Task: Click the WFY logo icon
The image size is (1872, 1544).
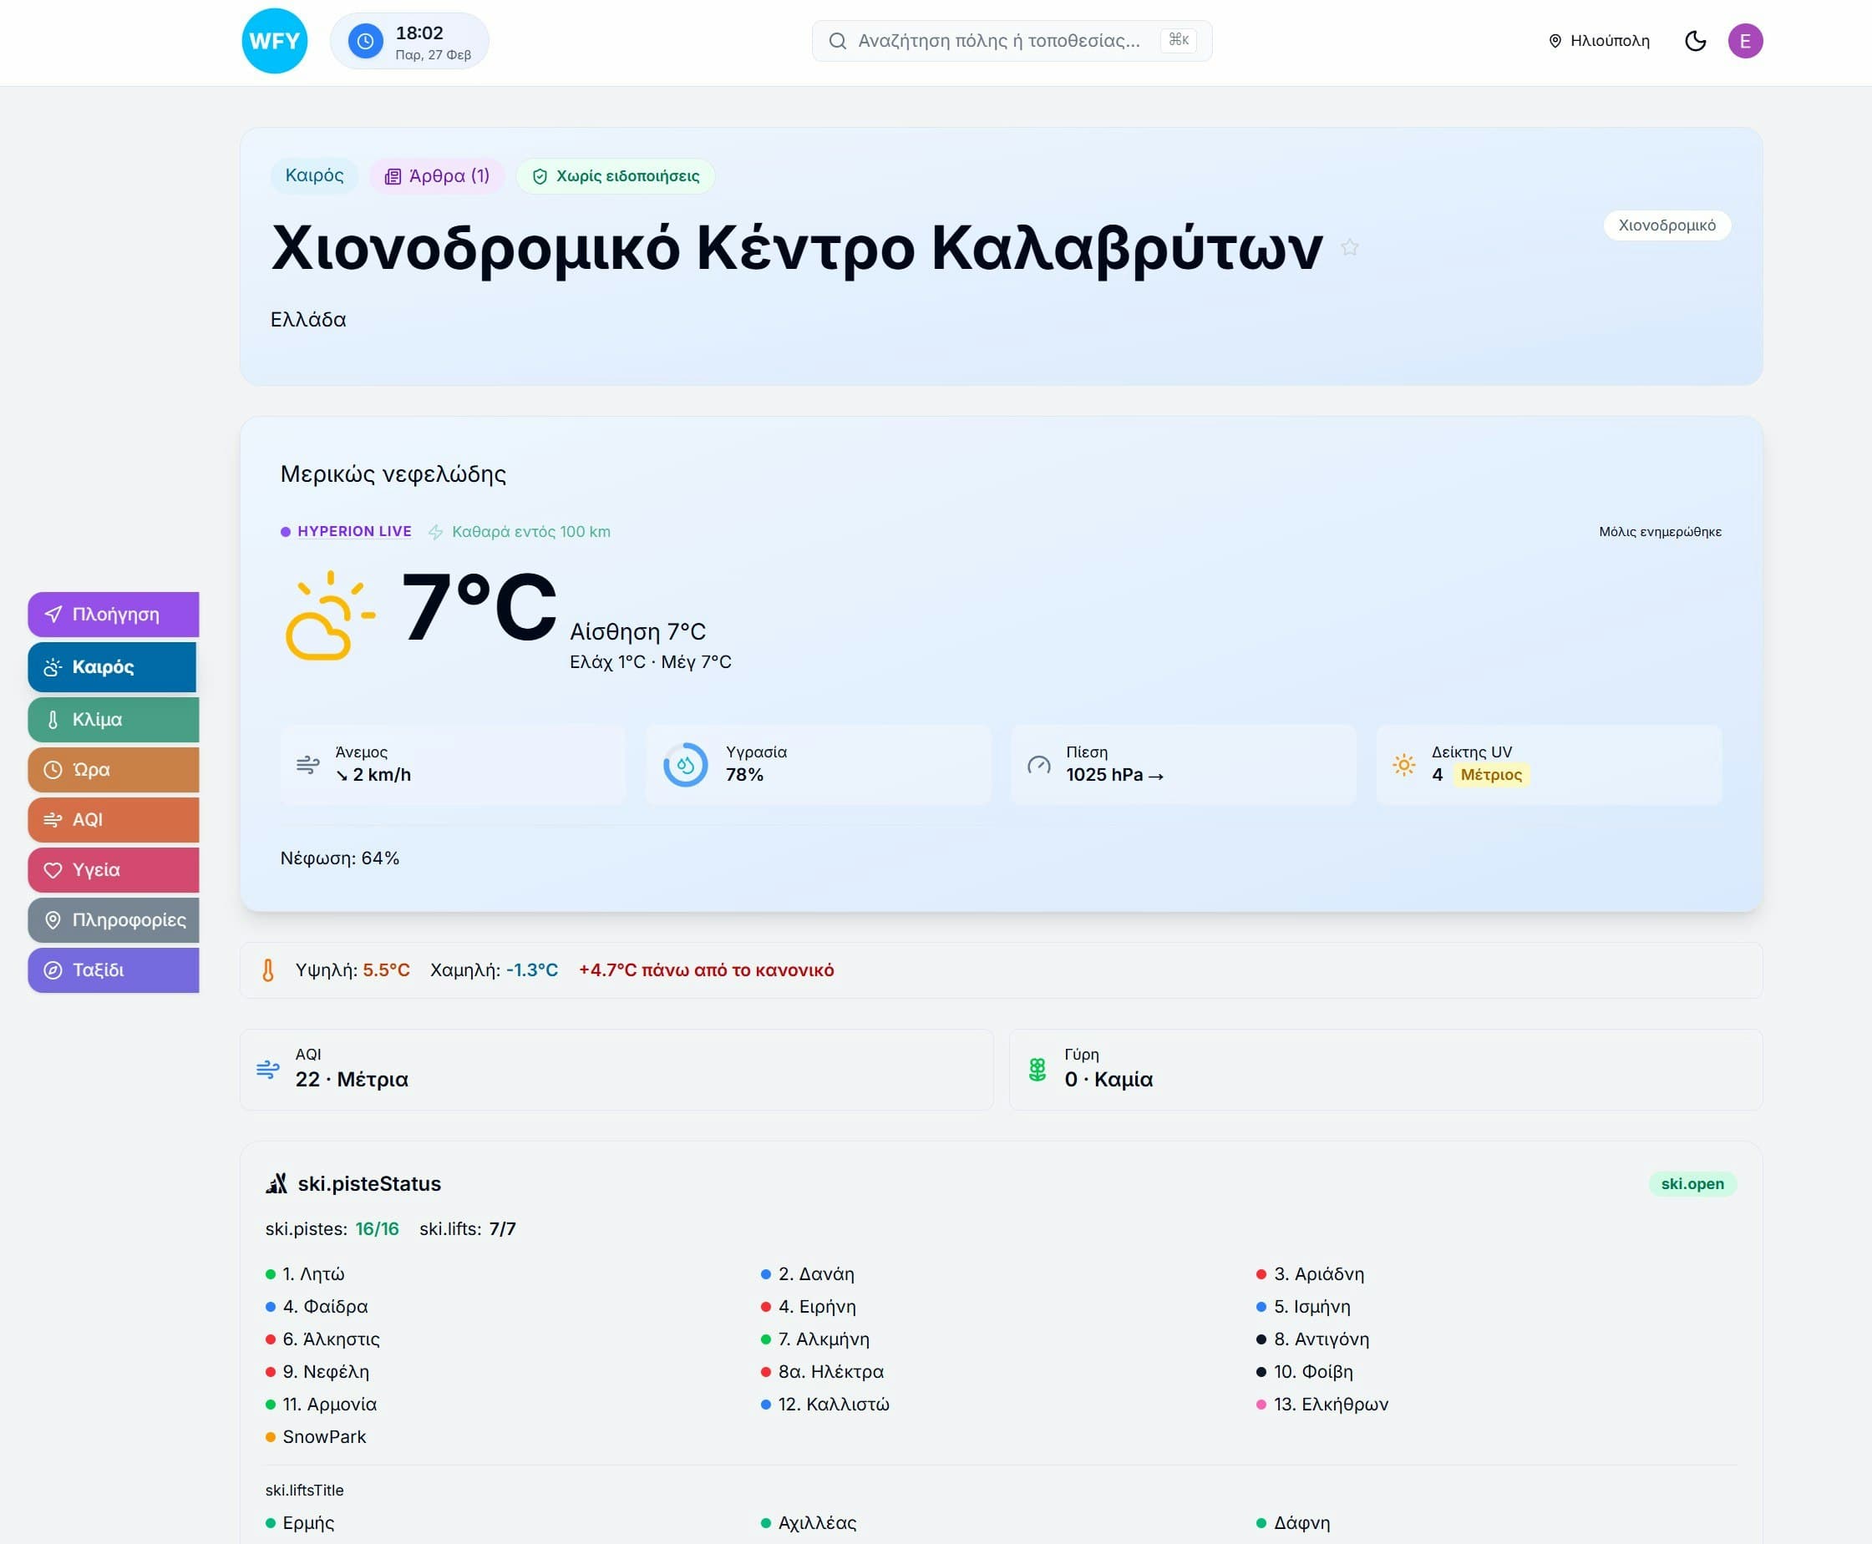Action: pos(274,41)
